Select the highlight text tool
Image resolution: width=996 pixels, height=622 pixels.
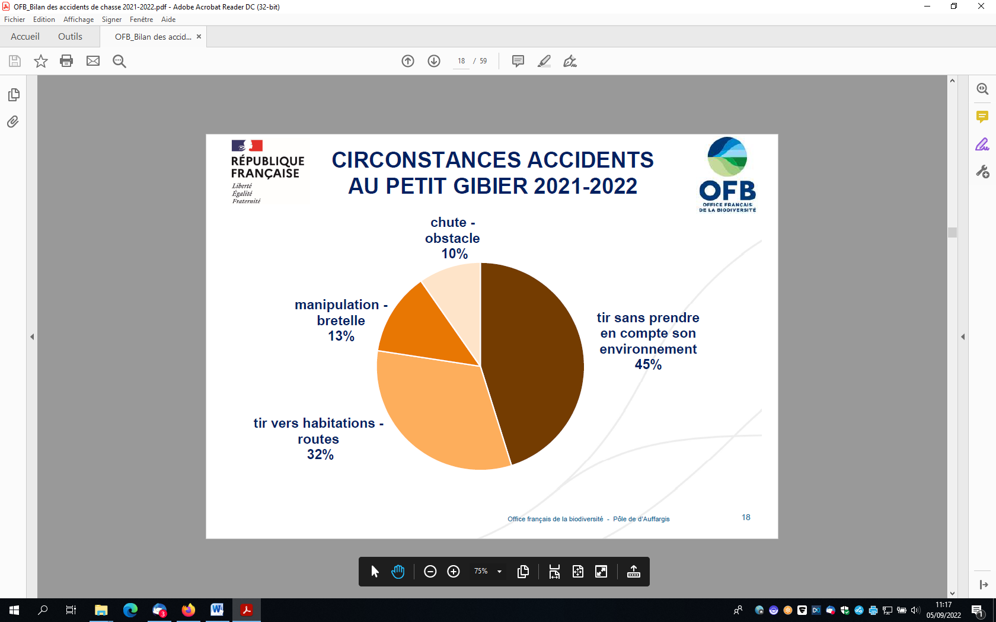(544, 61)
